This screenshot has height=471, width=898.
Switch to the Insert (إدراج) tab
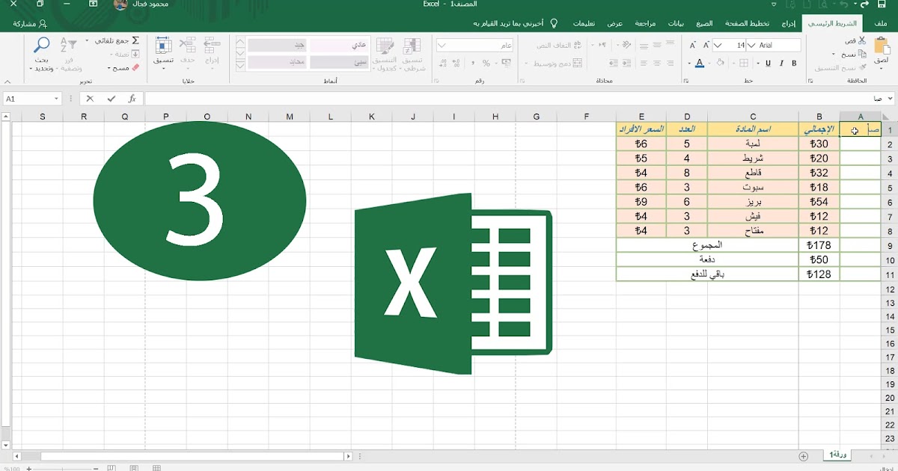(788, 23)
